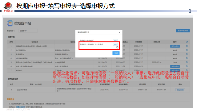This screenshot has width=197, height=111.
Task: Close the 请选择申报方式 dialog with X
Action: click(120, 32)
